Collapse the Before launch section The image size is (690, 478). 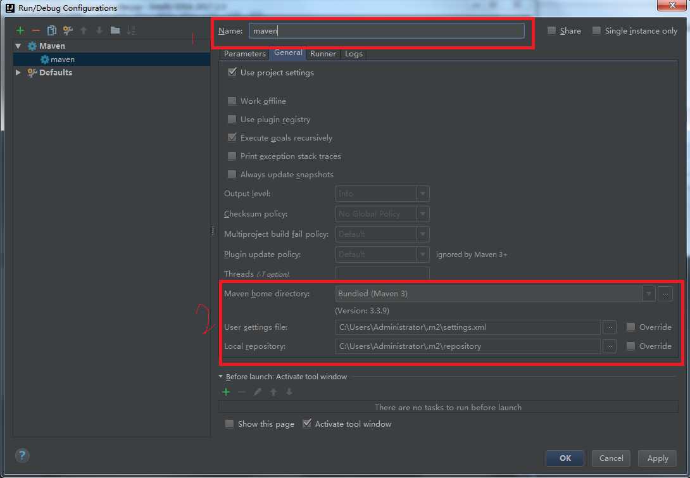coord(220,377)
